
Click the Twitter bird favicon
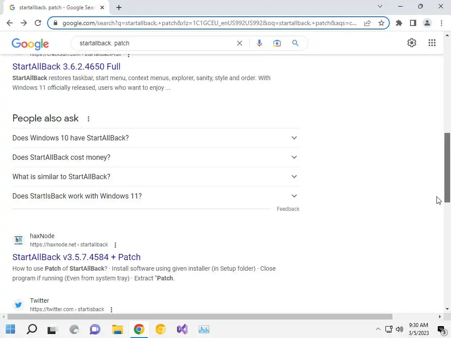(x=18, y=305)
